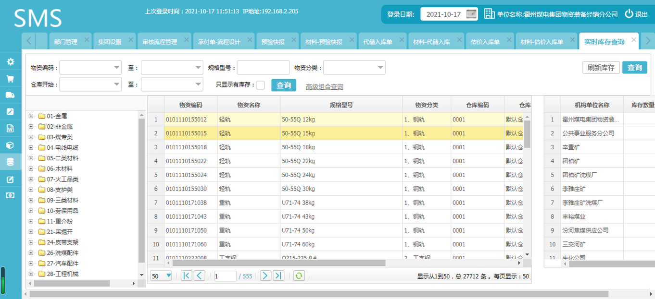Image resolution: width=655 pixels, height=299 pixels.
Task: Toggle the 只显示有库存 checkbox
Action: 260,85
